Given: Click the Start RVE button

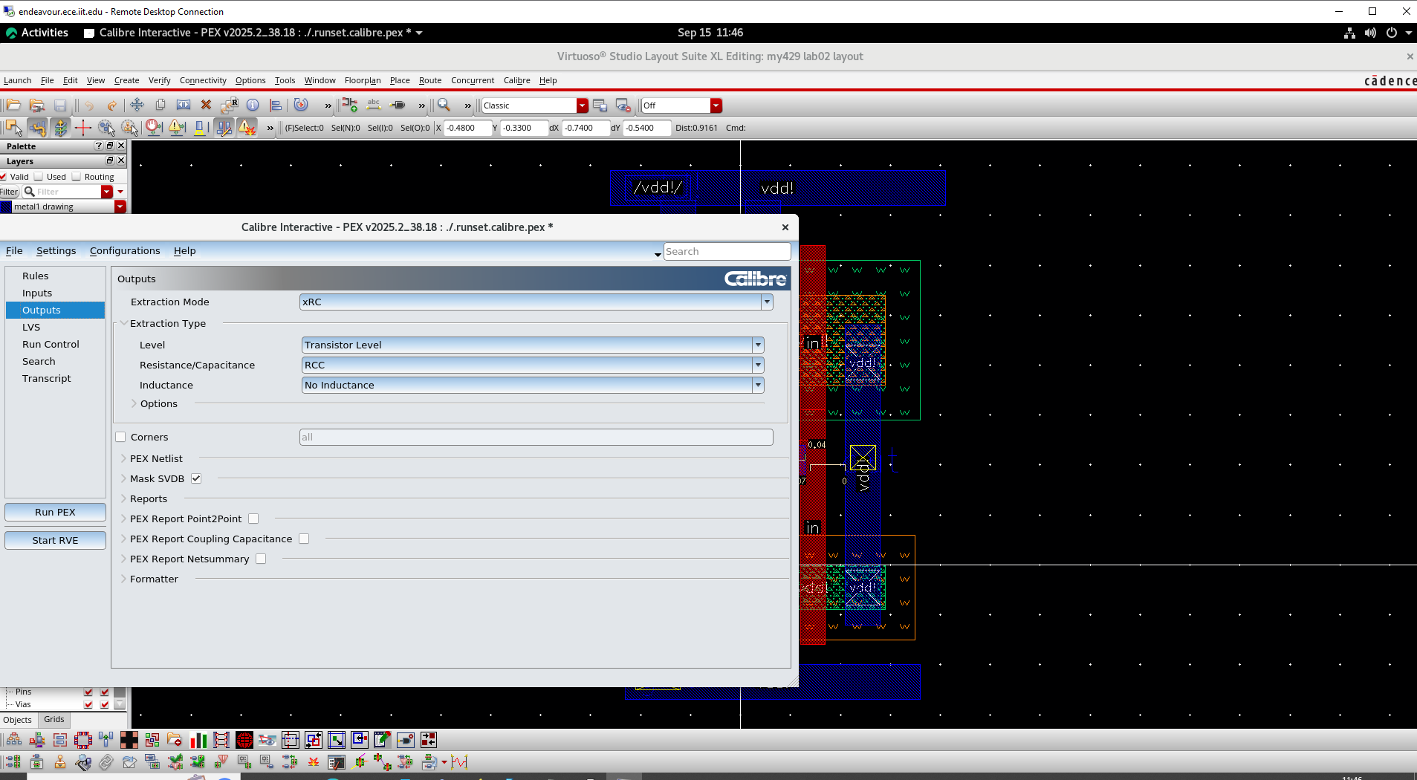Looking at the screenshot, I should click(x=55, y=540).
